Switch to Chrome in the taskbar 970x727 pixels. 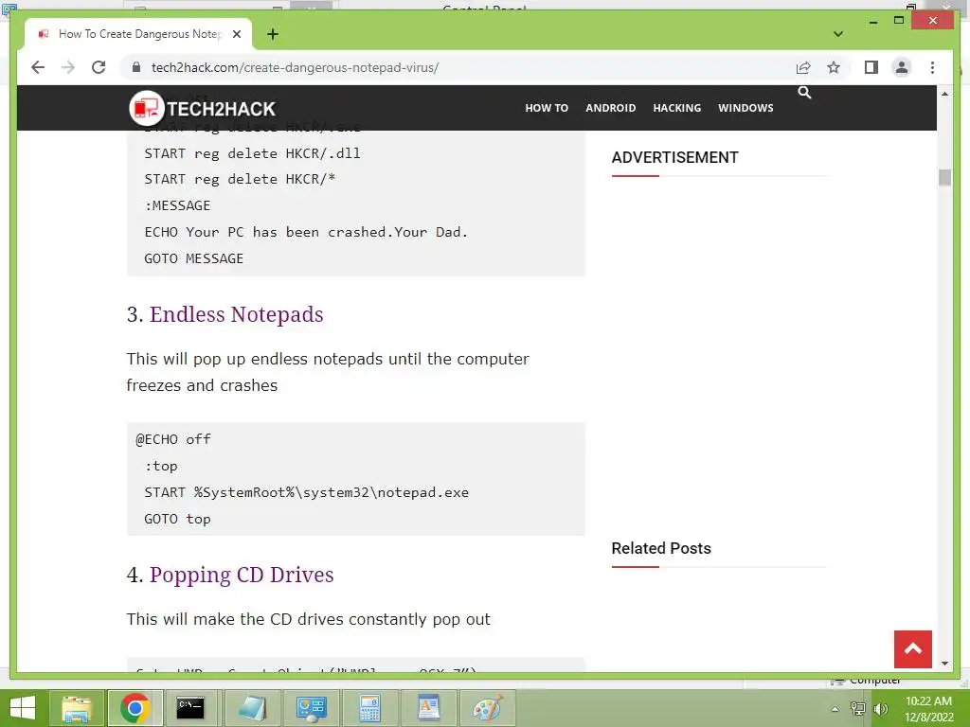click(135, 708)
